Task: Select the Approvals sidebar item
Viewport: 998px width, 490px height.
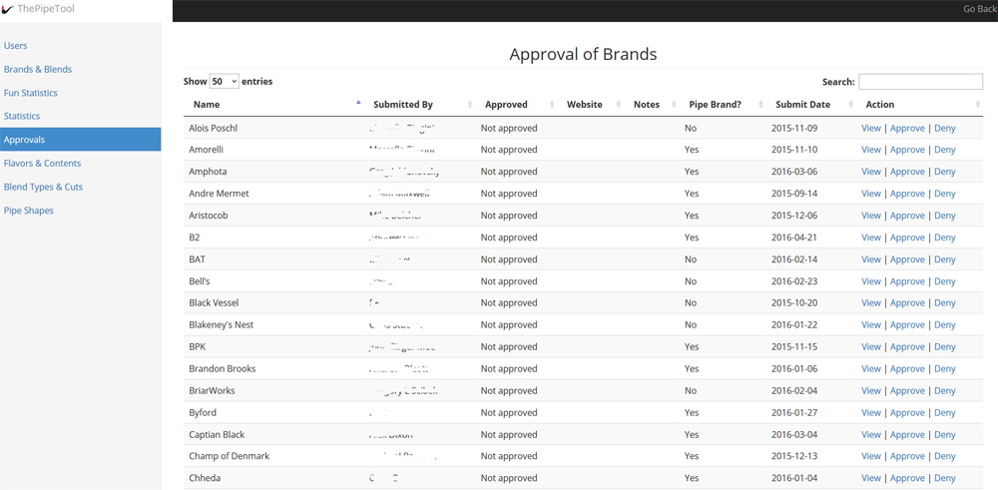Action: tap(80, 140)
